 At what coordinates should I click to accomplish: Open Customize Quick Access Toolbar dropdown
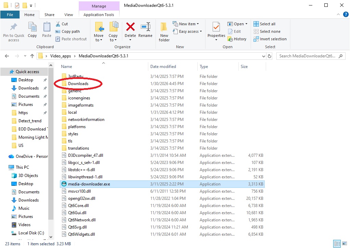coord(31,5)
